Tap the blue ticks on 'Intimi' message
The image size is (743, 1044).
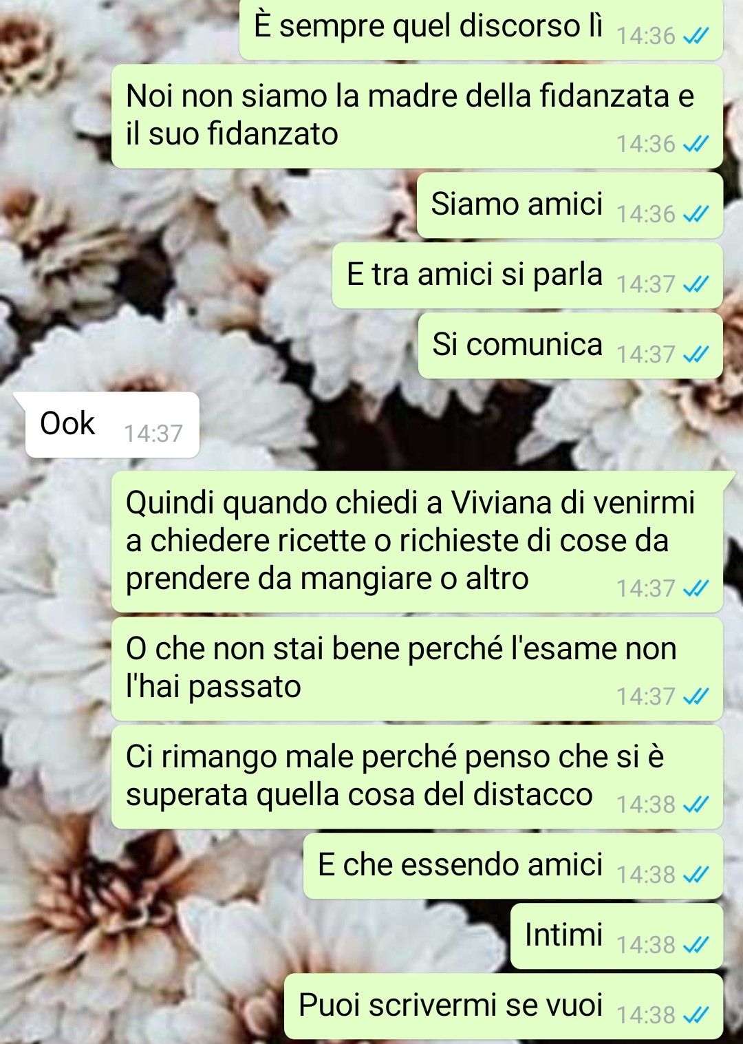coord(696,945)
